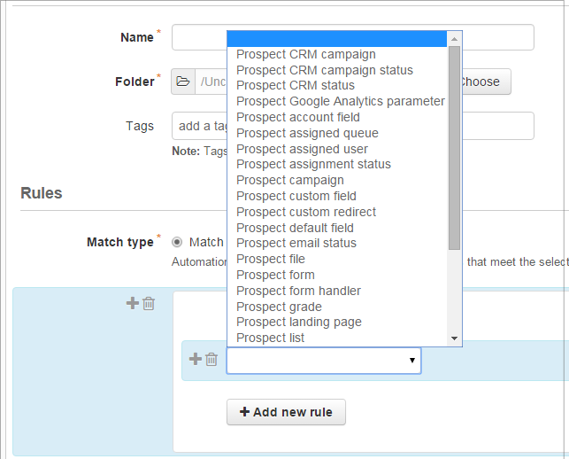Choose Prospect custom redirect option
This screenshot has width=569, height=459.
coord(337,212)
